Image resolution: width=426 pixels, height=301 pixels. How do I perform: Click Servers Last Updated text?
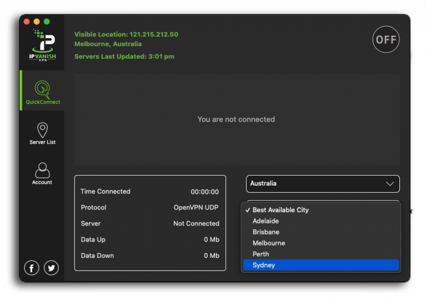click(x=124, y=56)
